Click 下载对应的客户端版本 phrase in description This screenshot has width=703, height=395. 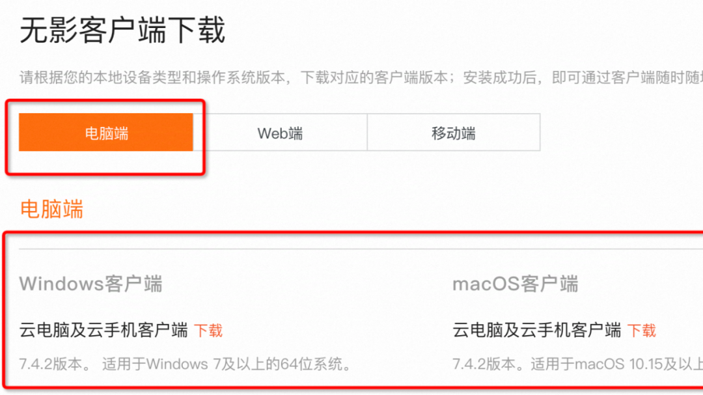point(374,77)
